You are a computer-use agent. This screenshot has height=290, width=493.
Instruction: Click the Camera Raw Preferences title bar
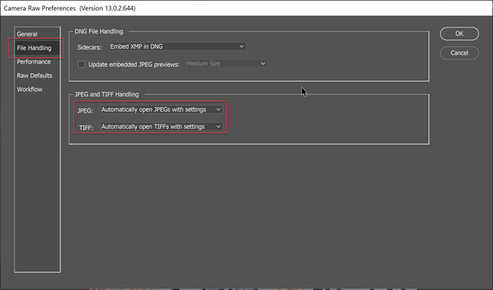click(x=246, y=8)
